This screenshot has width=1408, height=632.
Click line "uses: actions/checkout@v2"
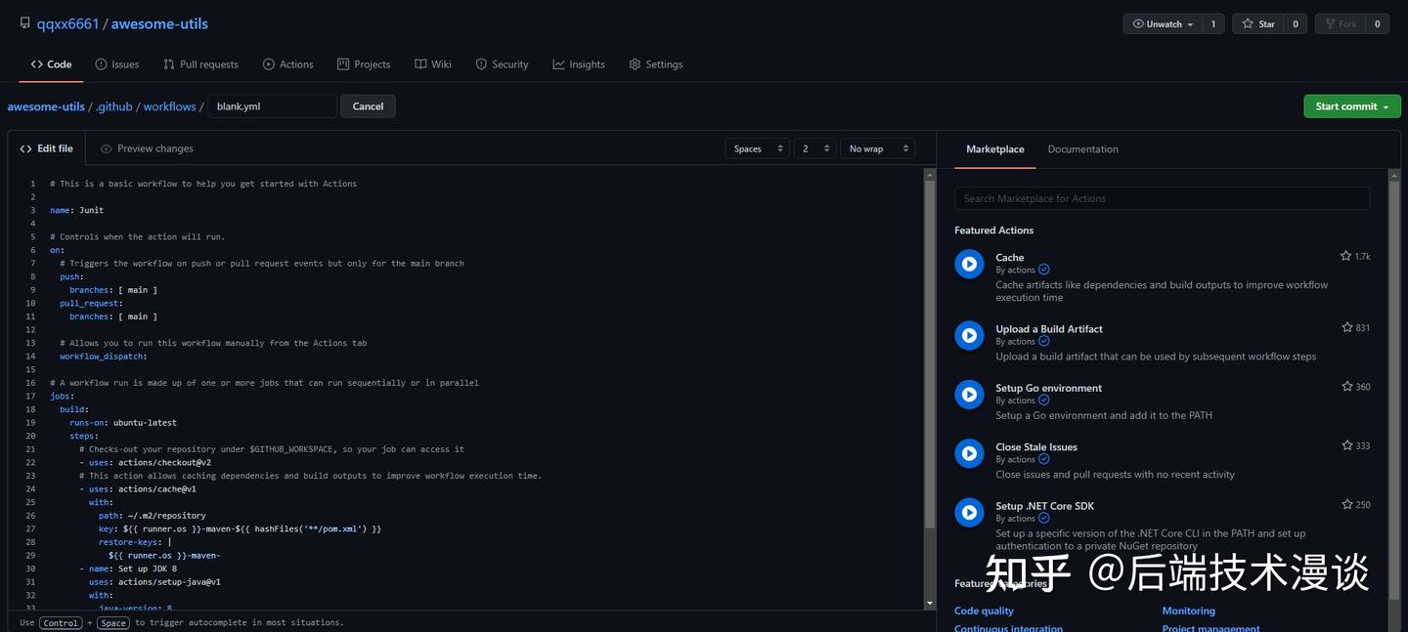pos(150,463)
